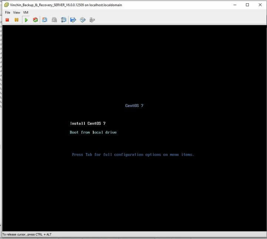This screenshot has width=267, height=239.
Task: Click the yellow Suspend (pause) button
Action: pos(17,20)
